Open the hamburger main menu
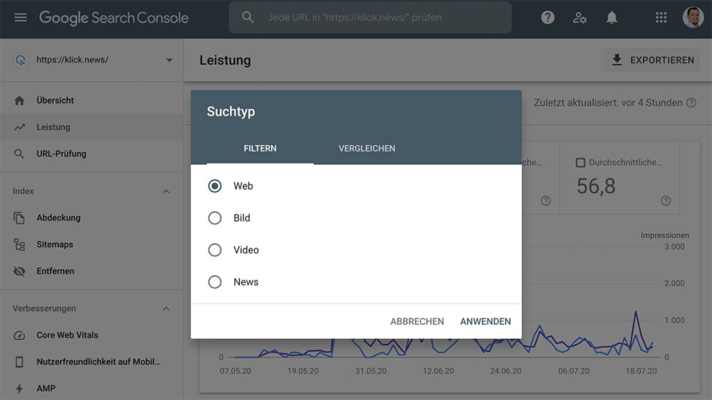The height and width of the screenshot is (400, 712). [x=20, y=17]
